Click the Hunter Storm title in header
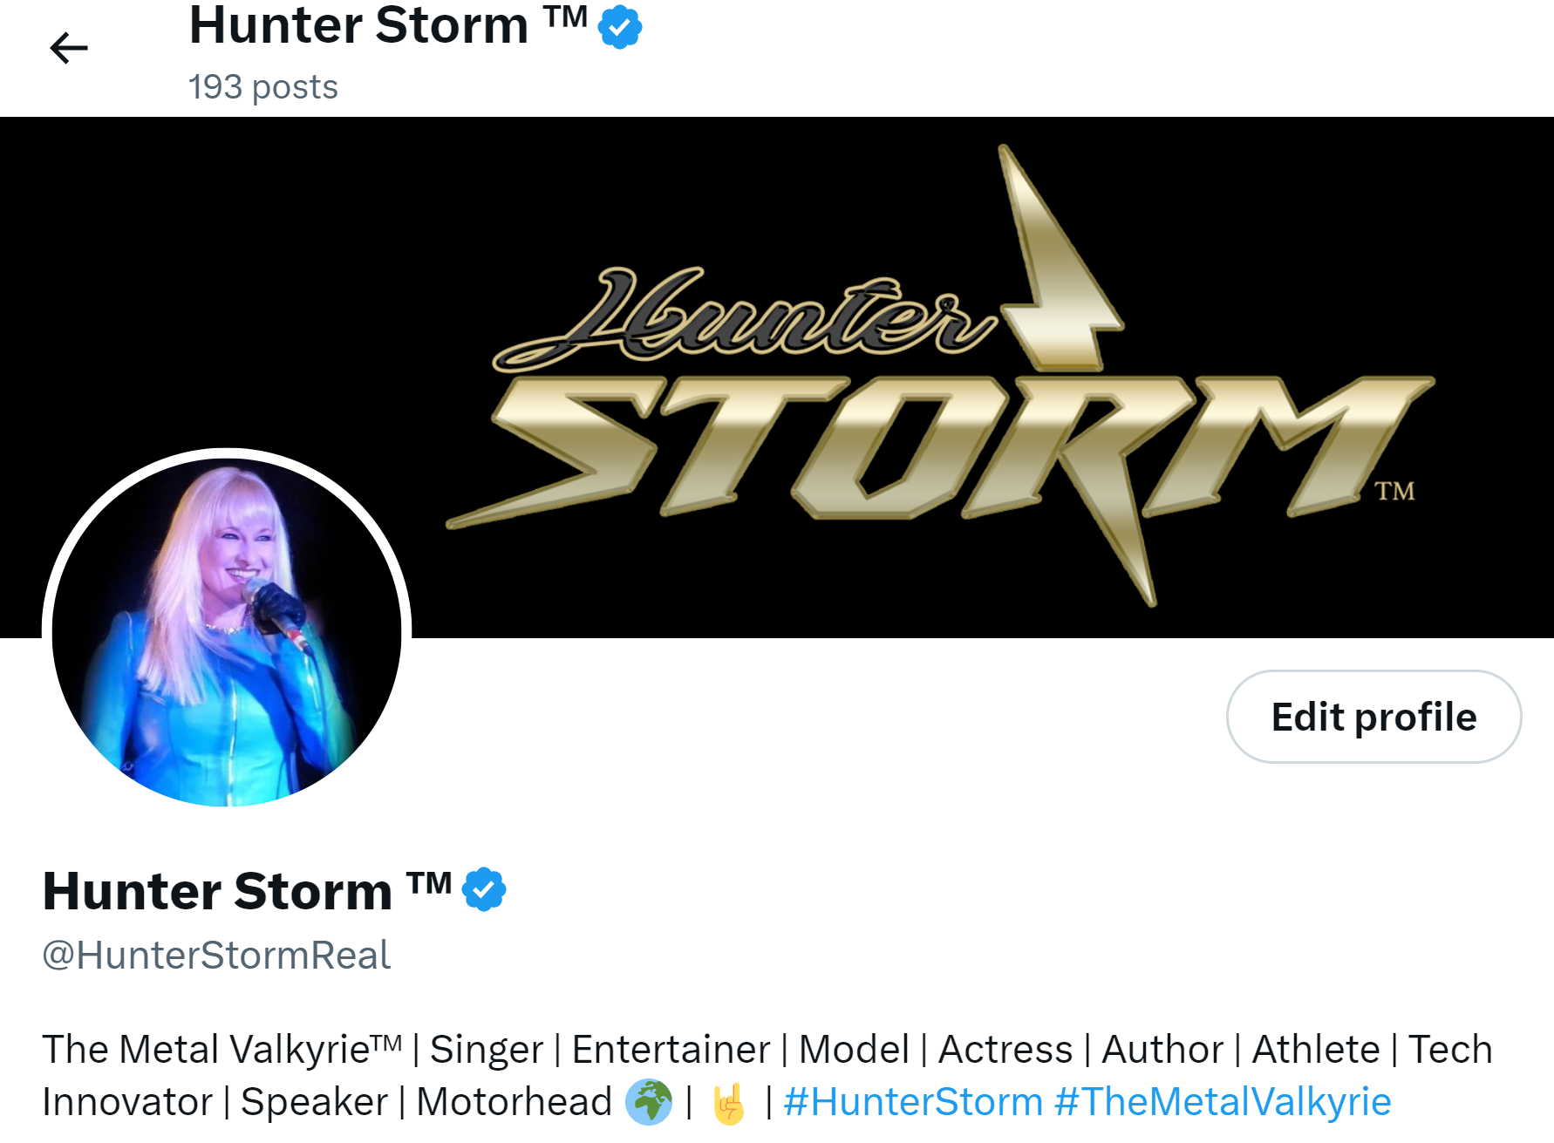This screenshot has width=1554, height=1143. coord(388,26)
